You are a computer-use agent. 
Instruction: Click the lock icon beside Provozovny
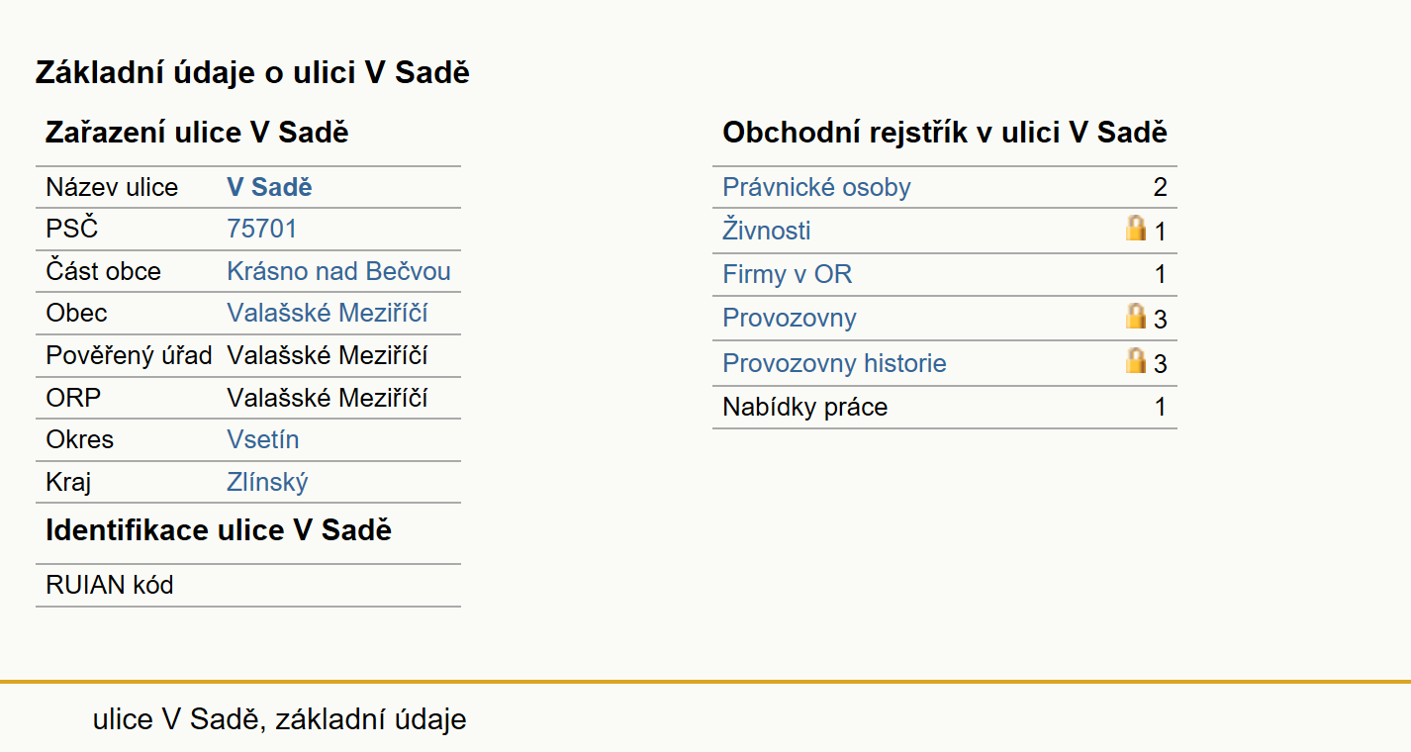tap(1136, 317)
